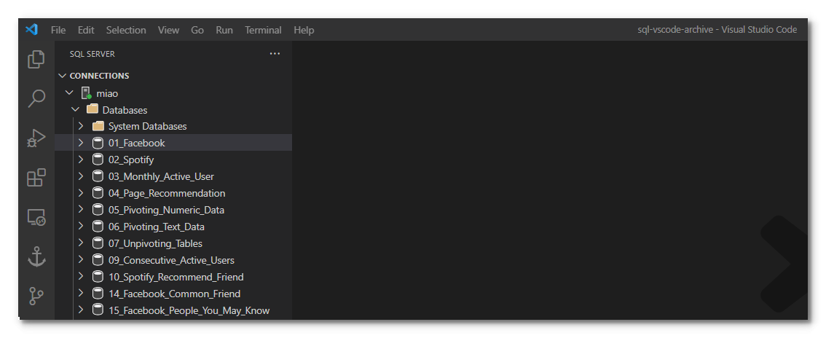Viewport: 826px width, 338px height.
Task: Click the miao server icon
Action: click(x=87, y=93)
